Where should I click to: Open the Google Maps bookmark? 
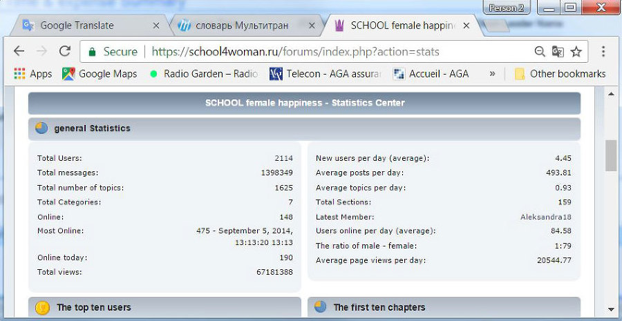100,74
